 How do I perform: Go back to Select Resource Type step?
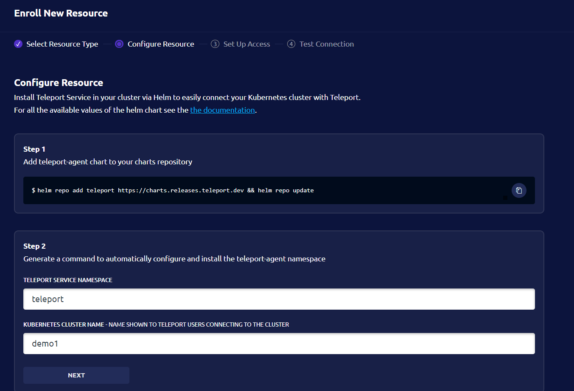pos(62,44)
